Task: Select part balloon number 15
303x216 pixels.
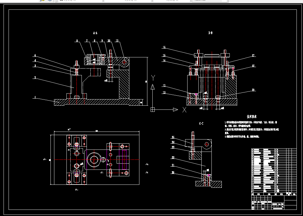Action: (x=164, y=55)
